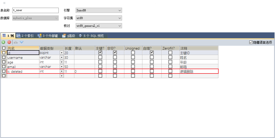Image resolution: width=275 pixels, height=138 pixels.
Task: Open data type dropdown for age row
Action: pos(62,62)
